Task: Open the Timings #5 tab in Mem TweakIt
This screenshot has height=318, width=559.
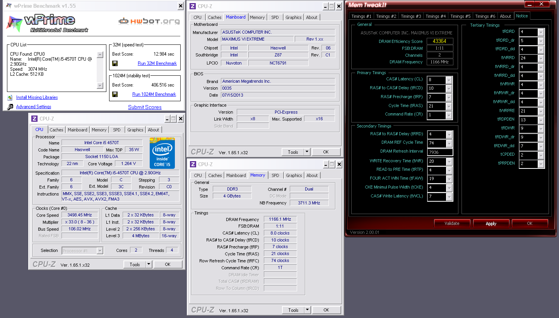Action: (460, 16)
